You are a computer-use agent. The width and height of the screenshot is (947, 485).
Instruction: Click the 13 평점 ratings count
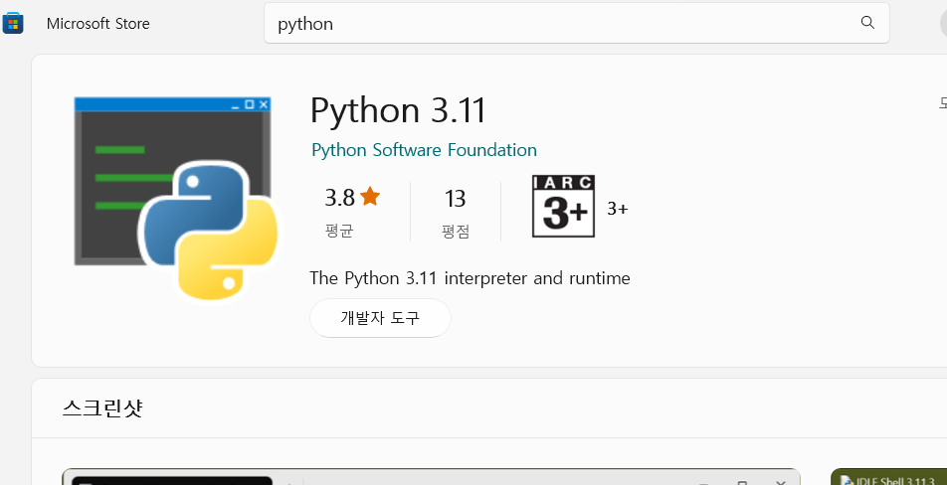[456, 213]
